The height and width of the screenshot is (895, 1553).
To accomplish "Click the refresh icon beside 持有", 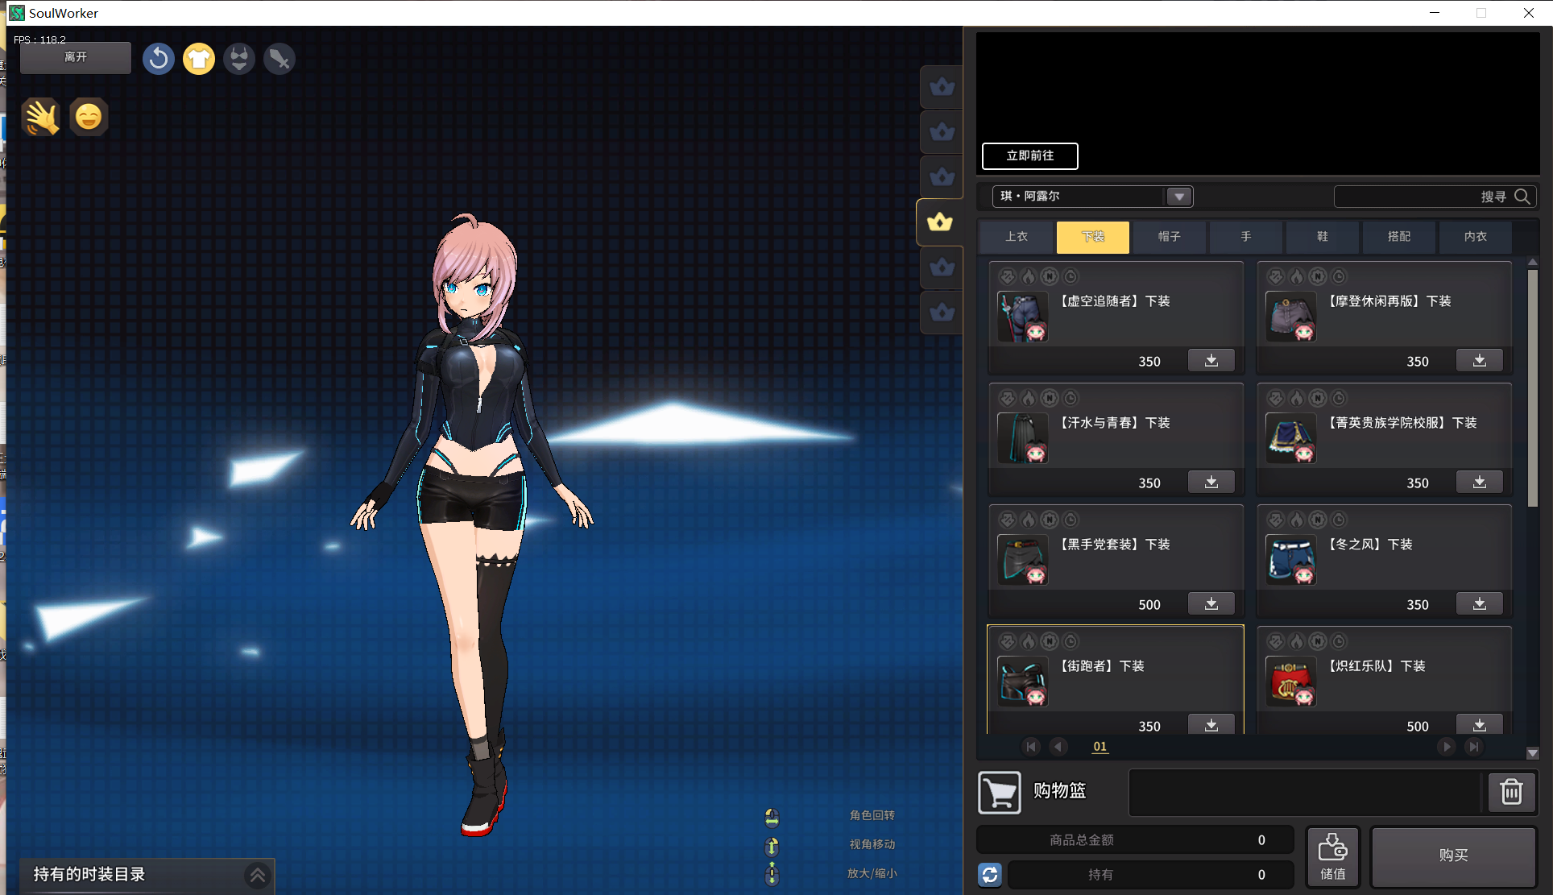I will [x=990, y=874].
